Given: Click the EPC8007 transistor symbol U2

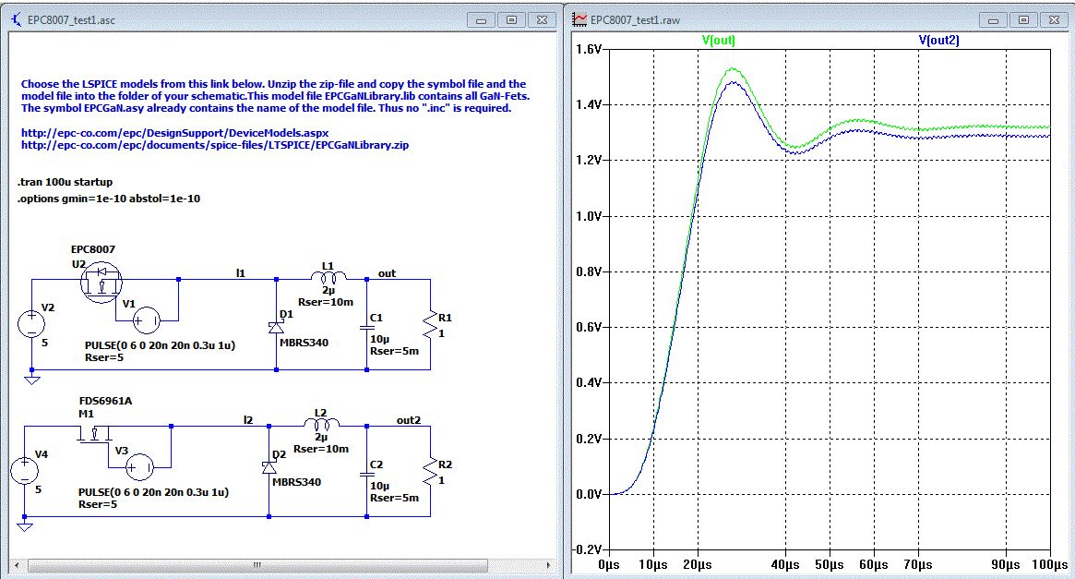Looking at the screenshot, I should pos(101,282).
